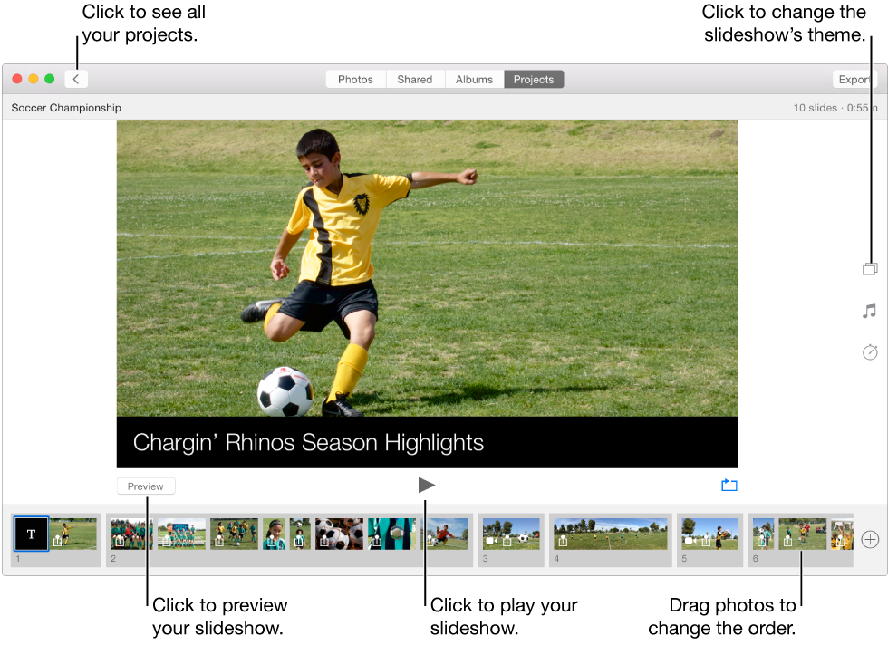
Task: Click the video clip badge on slide 3
Action: coord(491,541)
